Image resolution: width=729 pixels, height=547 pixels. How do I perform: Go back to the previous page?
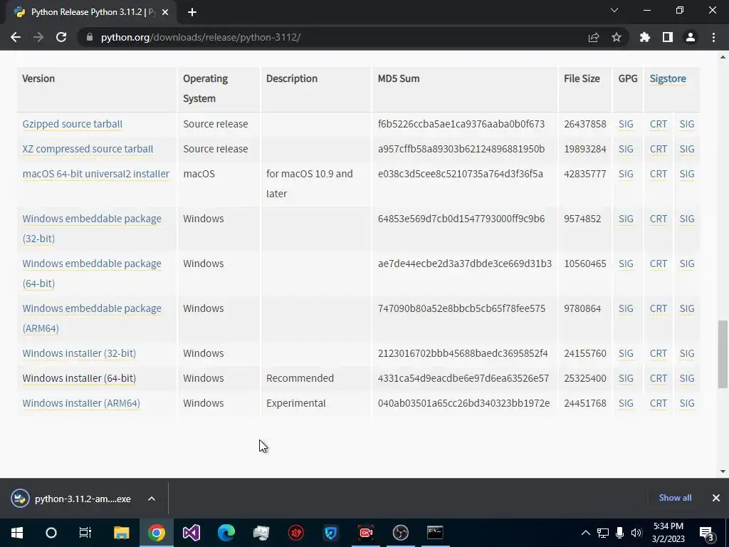[16, 37]
